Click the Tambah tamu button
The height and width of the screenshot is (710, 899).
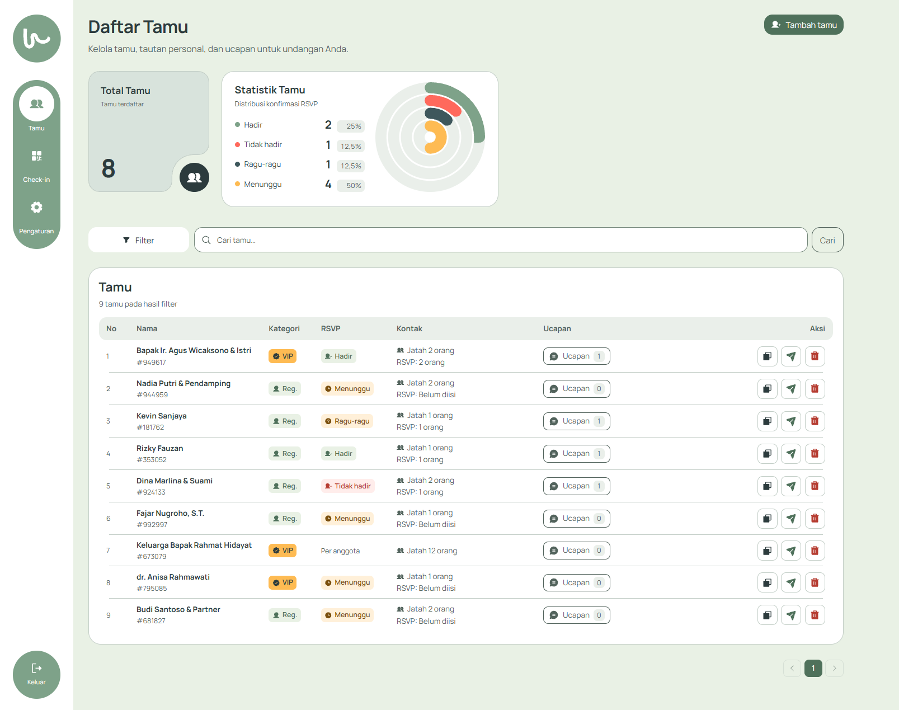tap(803, 25)
